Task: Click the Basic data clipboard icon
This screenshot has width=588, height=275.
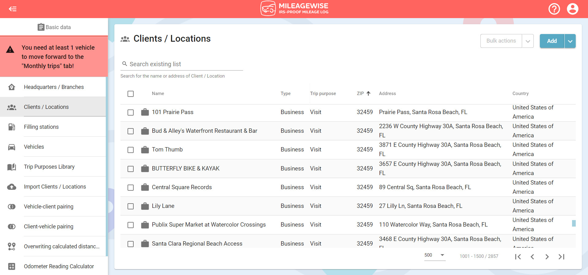Action: pyautogui.click(x=41, y=27)
